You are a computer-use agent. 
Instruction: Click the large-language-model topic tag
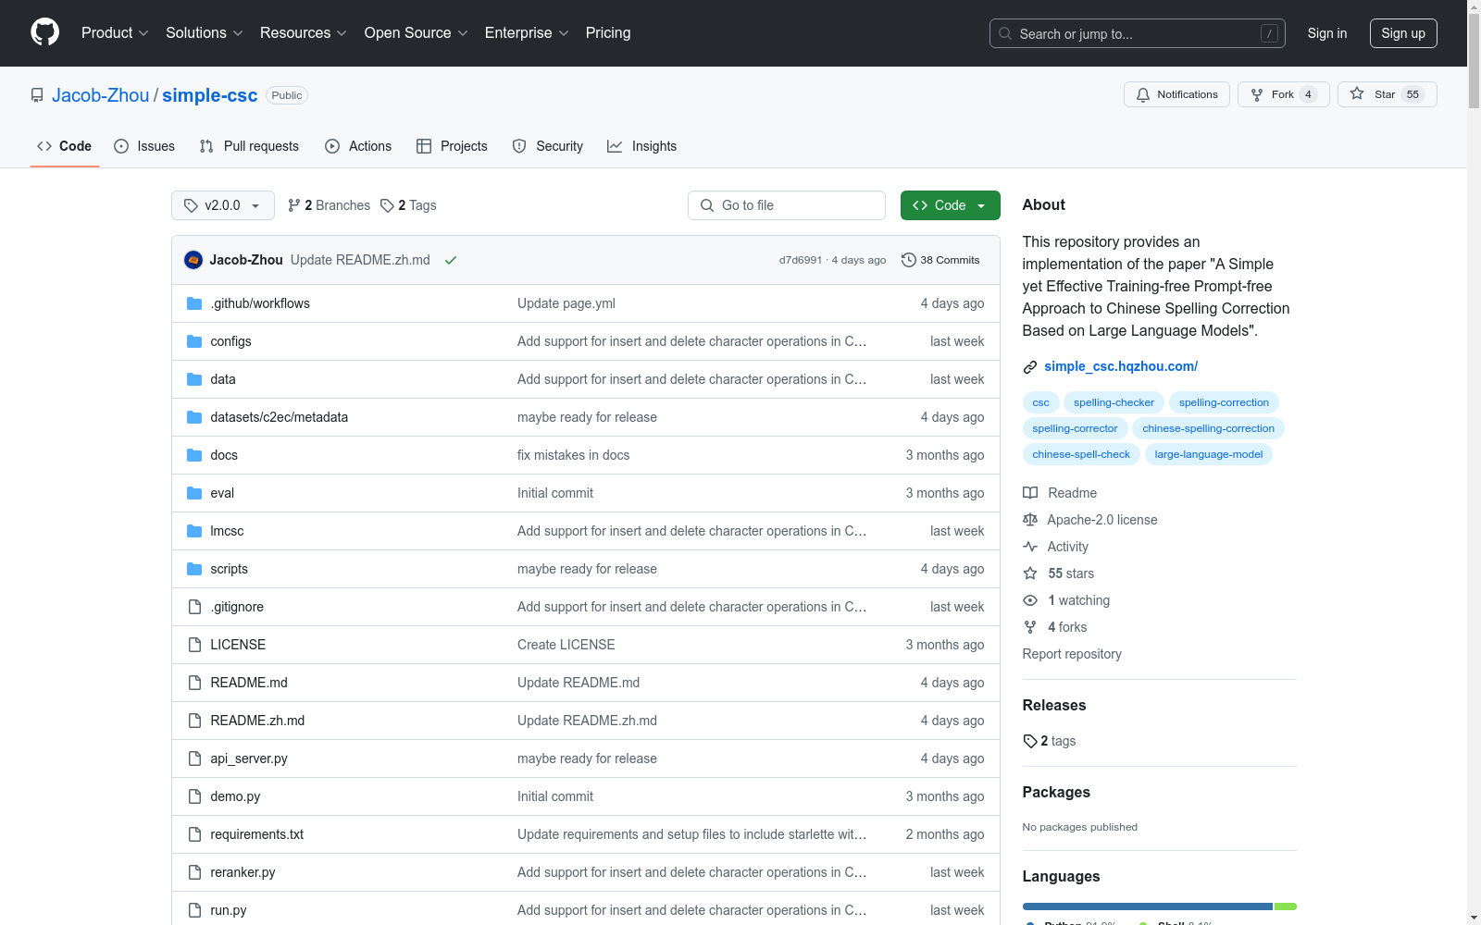1208,454
